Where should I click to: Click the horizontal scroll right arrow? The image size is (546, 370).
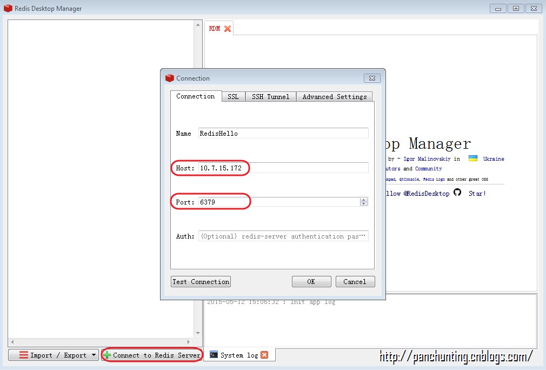(188, 342)
